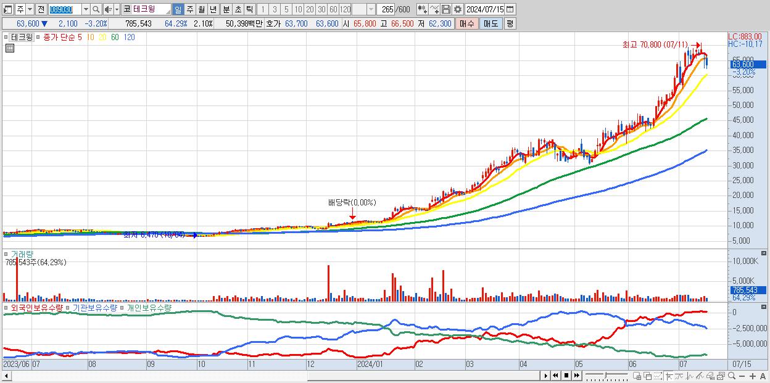Choose interval value 3
The height and width of the screenshot is (383, 770).
pos(275,9)
